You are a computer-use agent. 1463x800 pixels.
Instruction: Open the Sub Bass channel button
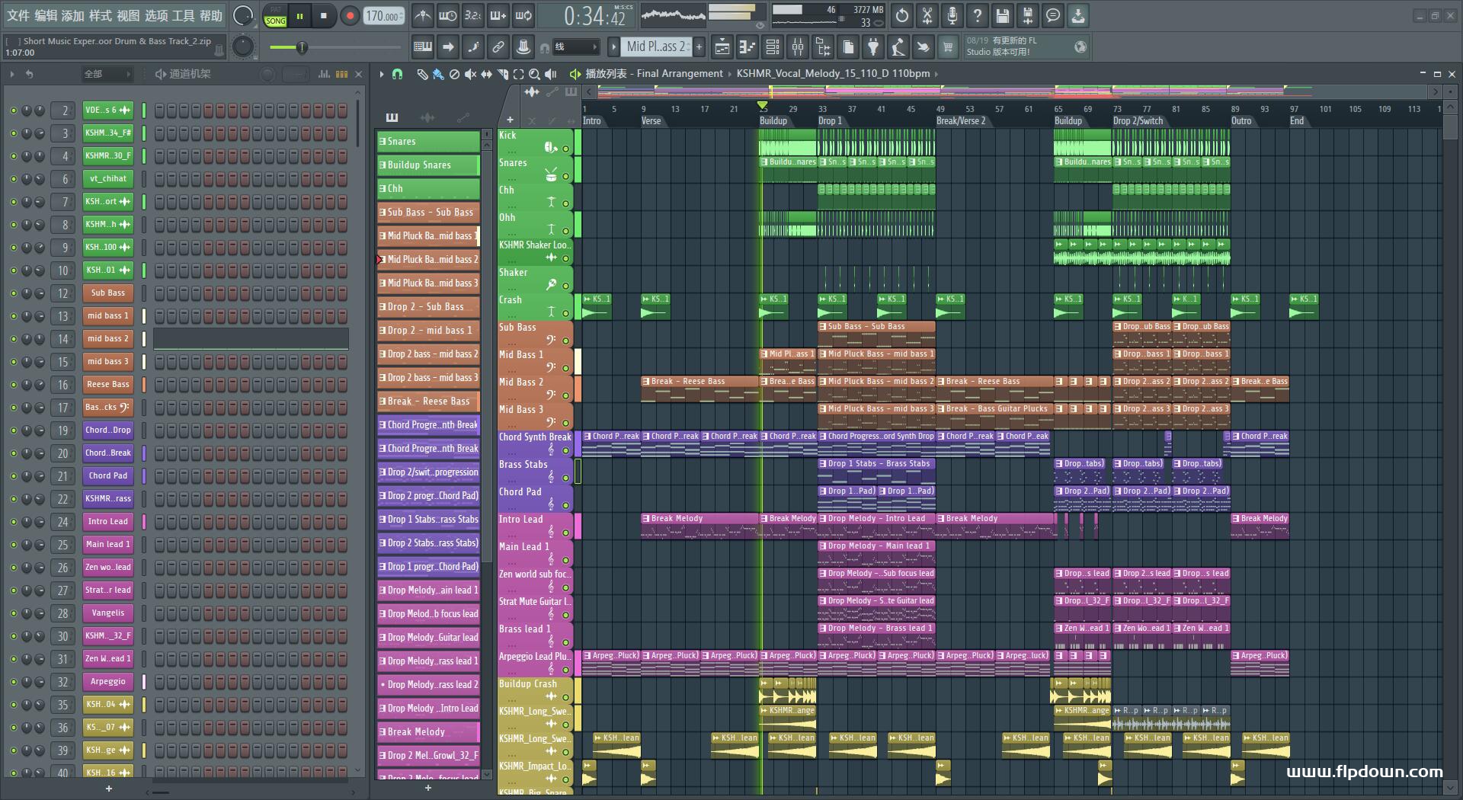click(x=107, y=293)
